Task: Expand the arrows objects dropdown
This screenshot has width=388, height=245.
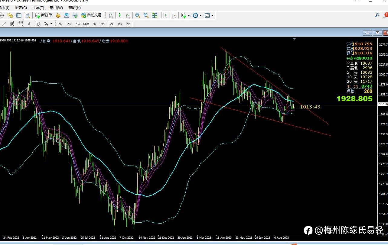Action: point(51,24)
